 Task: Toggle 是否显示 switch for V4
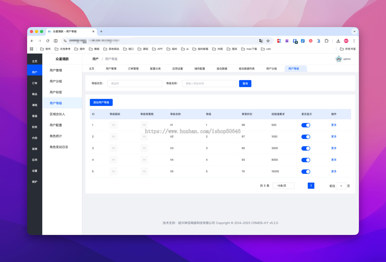306,160
